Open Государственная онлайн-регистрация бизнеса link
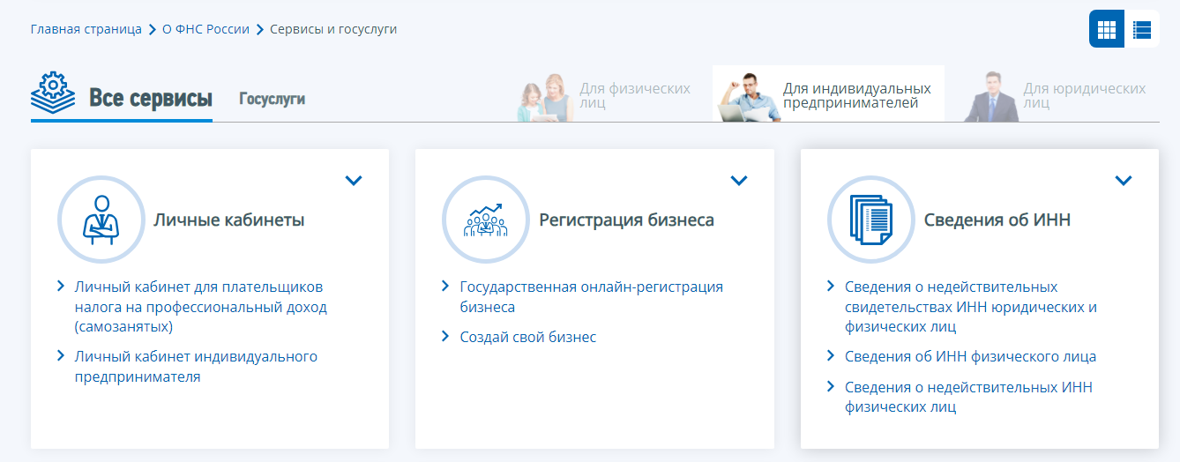 tap(591, 297)
